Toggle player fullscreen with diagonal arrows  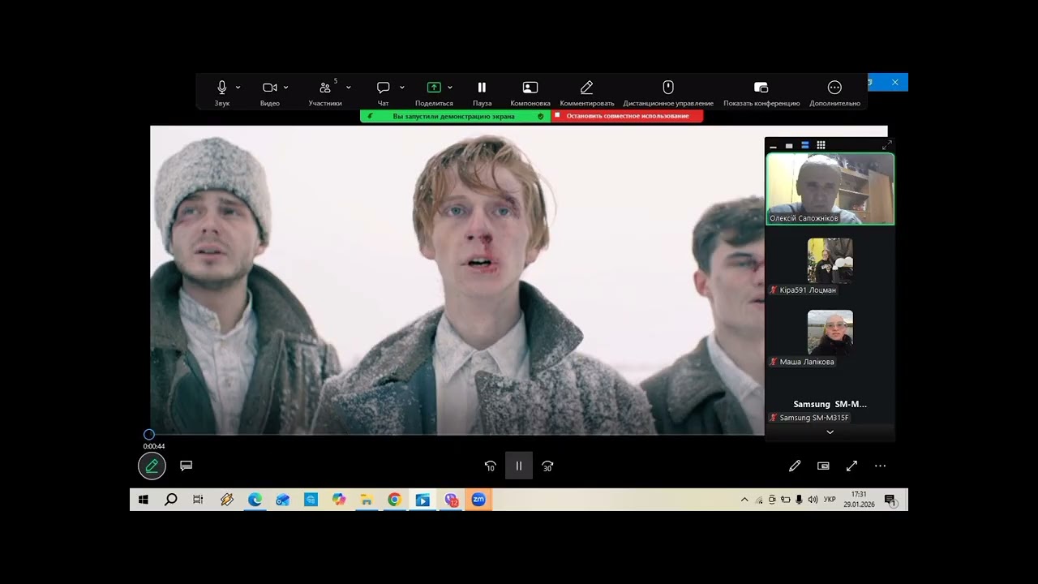coord(851,466)
